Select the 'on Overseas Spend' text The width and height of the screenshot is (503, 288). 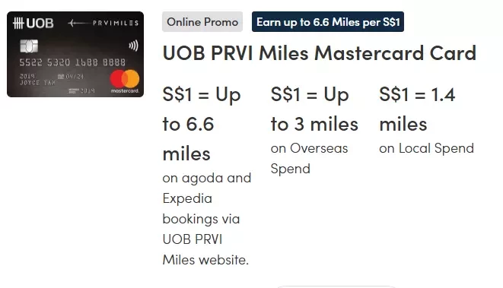[309, 159]
